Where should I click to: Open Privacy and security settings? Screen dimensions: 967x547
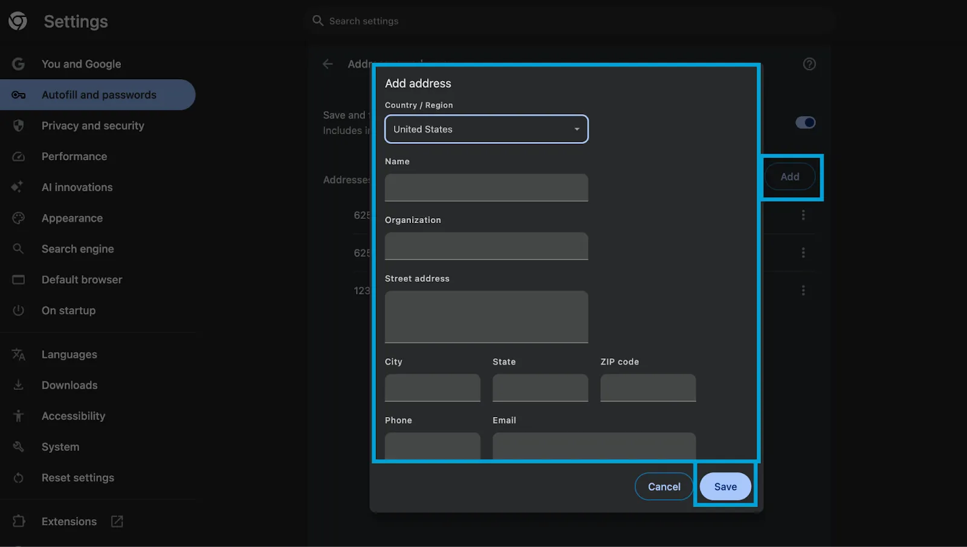point(92,126)
